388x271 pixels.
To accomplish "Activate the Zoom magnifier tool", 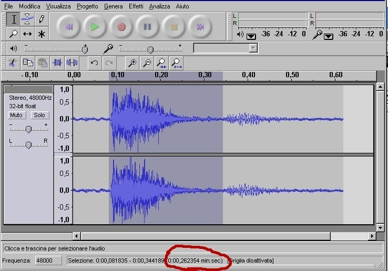I will [x=14, y=34].
